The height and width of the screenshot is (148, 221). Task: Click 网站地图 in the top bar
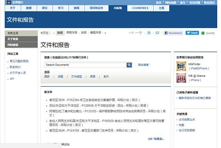coord(171,2)
